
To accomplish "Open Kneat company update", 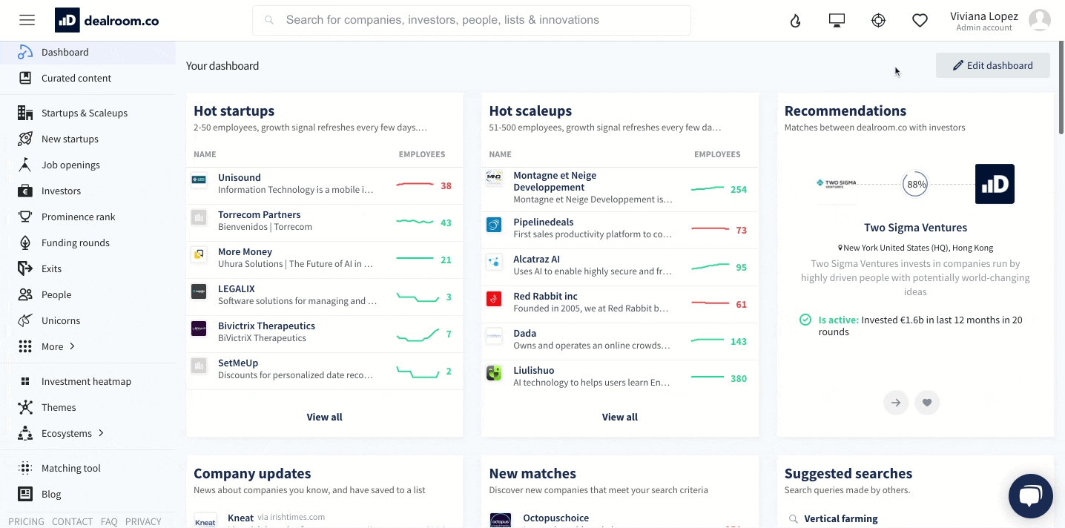I will click(x=240, y=518).
